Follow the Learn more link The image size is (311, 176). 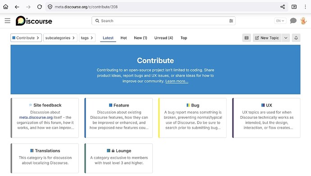(177, 81)
